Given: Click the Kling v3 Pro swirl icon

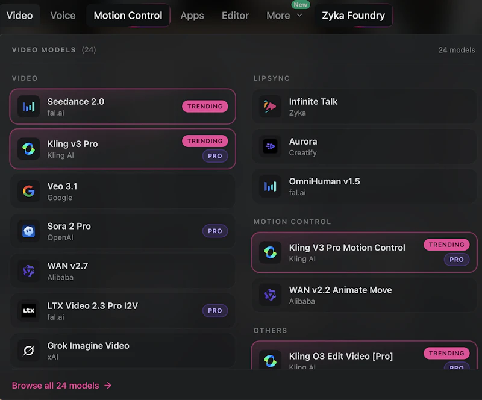Looking at the screenshot, I should click(x=28, y=149).
